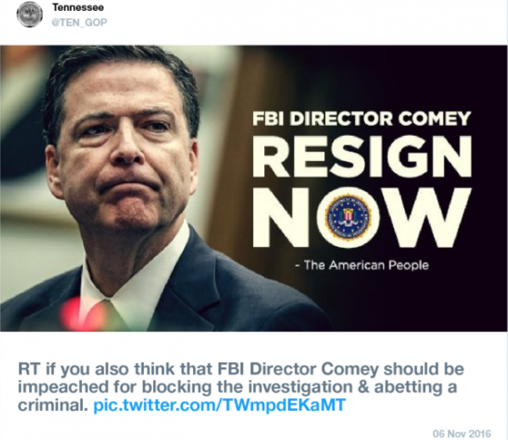The height and width of the screenshot is (440, 508).
Task: Click the blurred red object in photo
Action: pyautogui.click(x=84, y=314)
